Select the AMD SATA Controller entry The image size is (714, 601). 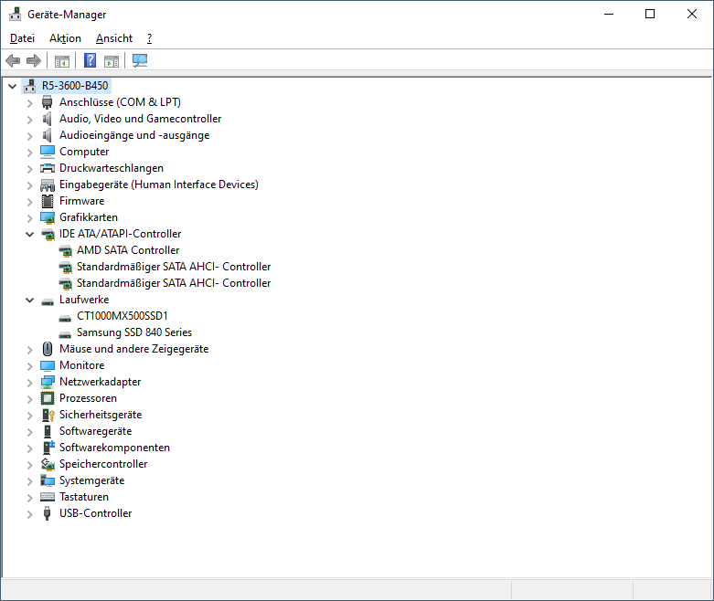pyautogui.click(x=128, y=250)
